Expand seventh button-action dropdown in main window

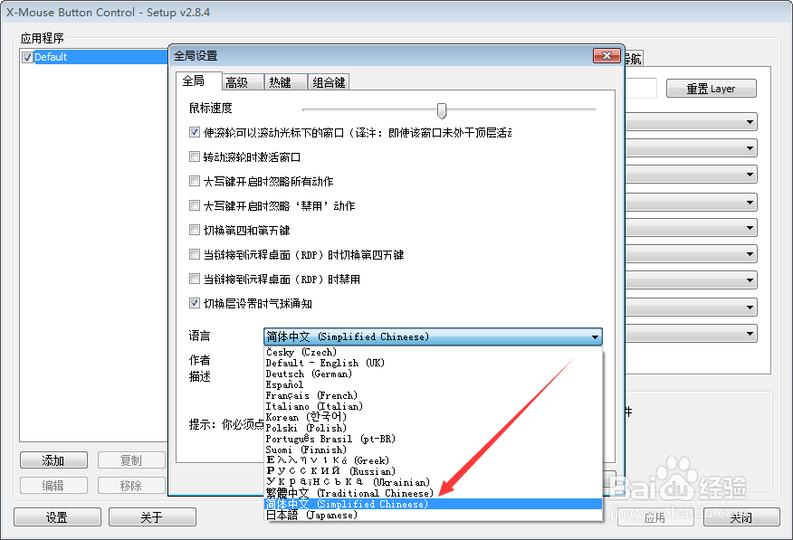click(750, 279)
